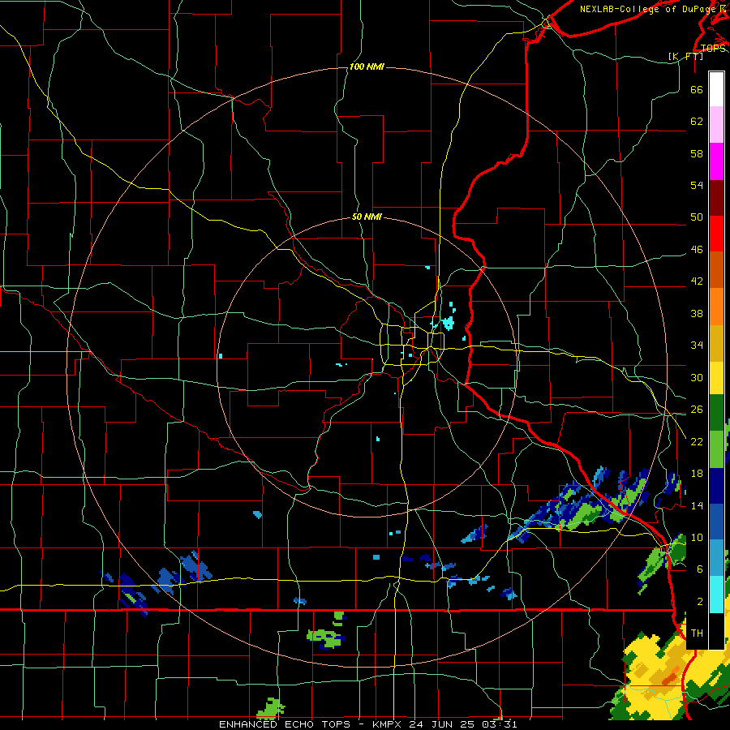Select the bright red legend swatch
This screenshot has height=730, width=730.
coord(716,234)
